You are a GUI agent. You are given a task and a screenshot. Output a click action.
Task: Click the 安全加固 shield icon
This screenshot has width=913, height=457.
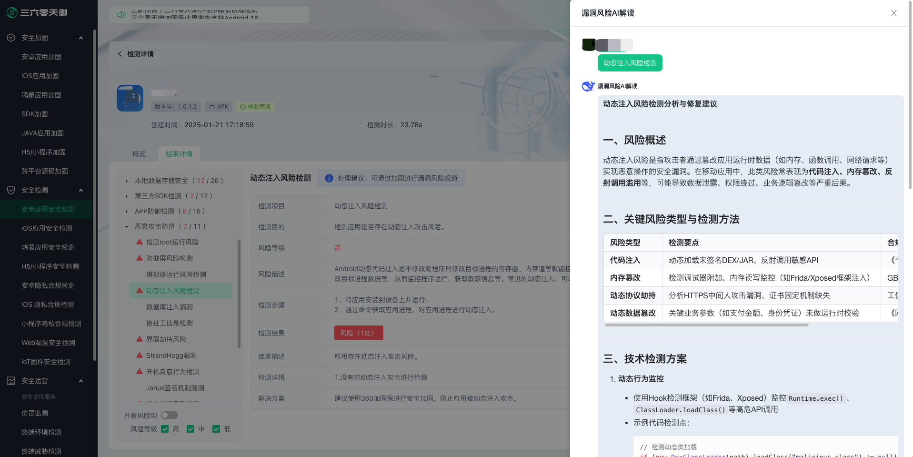point(11,38)
